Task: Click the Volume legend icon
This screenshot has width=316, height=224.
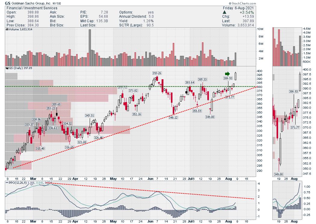Action: pos(7,29)
